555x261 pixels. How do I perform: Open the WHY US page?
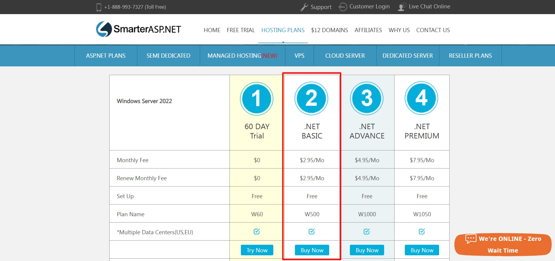click(x=399, y=30)
